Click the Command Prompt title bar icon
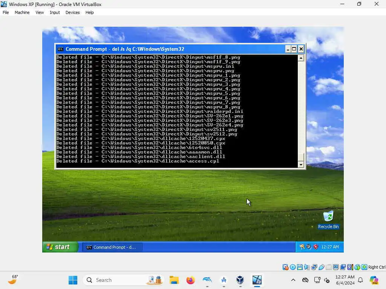386x289 pixels. coord(60,49)
